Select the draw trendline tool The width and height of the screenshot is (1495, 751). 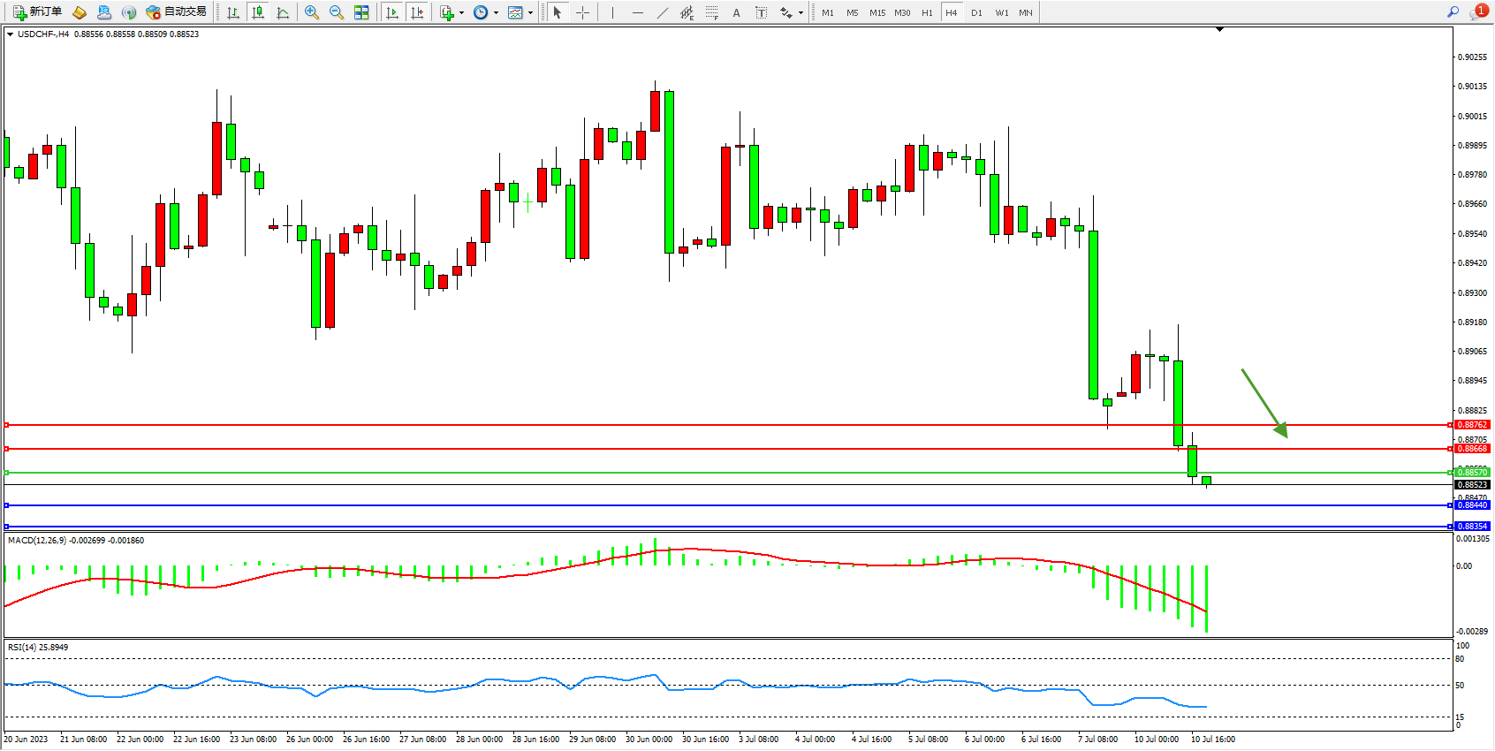(x=662, y=12)
